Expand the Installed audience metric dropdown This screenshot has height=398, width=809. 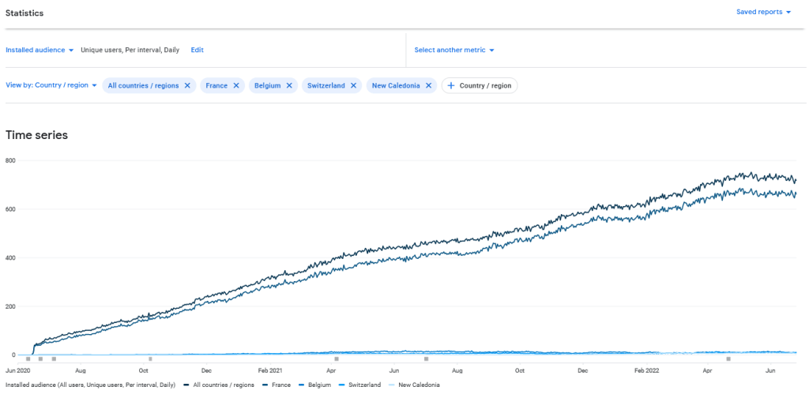pyautogui.click(x=40, y=50)
